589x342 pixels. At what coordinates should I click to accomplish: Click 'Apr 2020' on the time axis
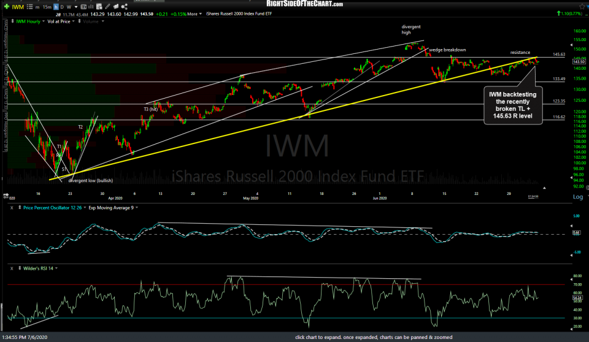(115, 198)
